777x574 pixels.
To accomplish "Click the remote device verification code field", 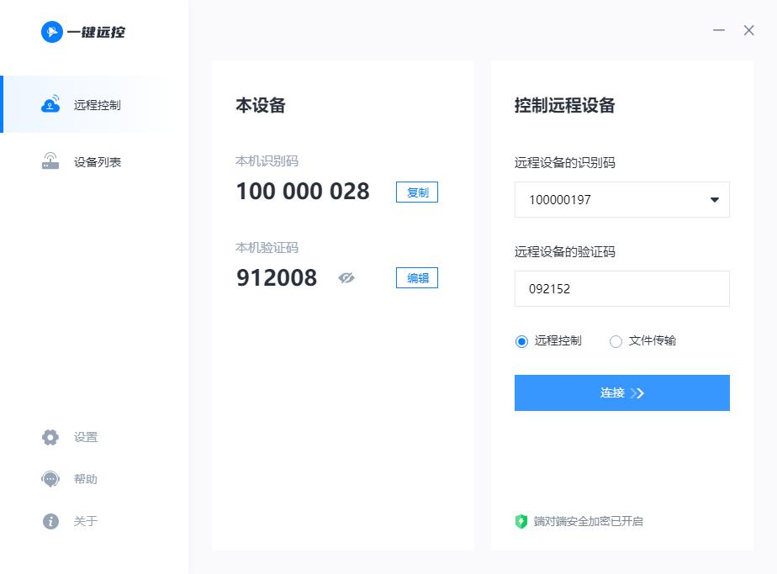I will click(x=622, y=288).
